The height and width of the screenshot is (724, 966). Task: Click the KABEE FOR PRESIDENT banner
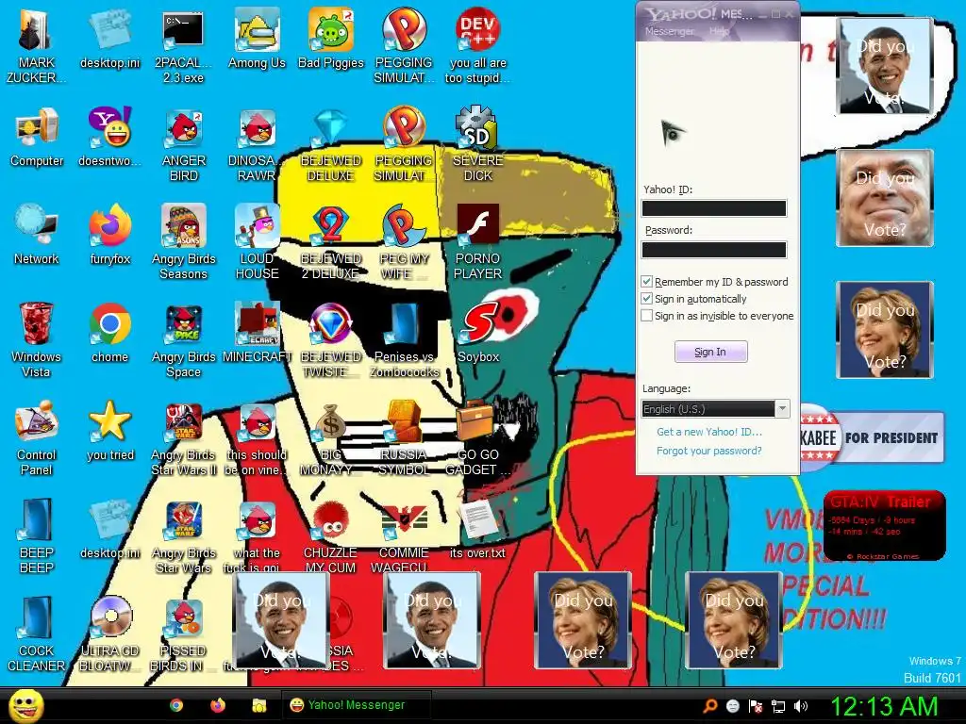[x=873, y=437]
